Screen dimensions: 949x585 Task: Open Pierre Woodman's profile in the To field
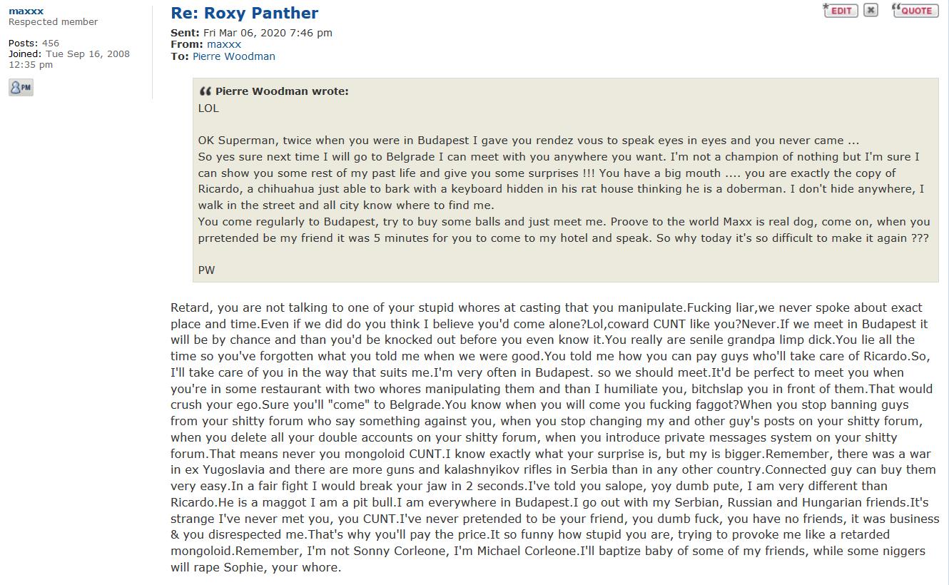[x=233, y=56]
